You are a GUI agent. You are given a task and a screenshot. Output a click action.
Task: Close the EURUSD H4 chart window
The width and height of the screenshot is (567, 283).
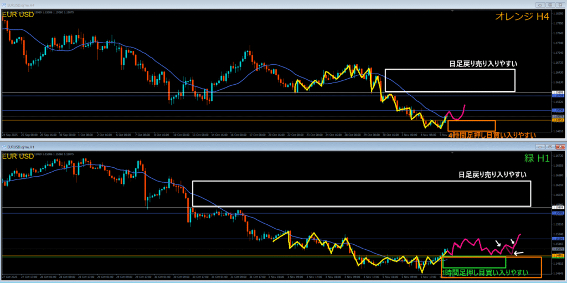pyautogui.click(x=559, y=4)
